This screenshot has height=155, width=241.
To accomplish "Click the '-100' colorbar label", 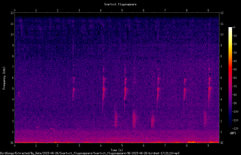I will point(235,112).
